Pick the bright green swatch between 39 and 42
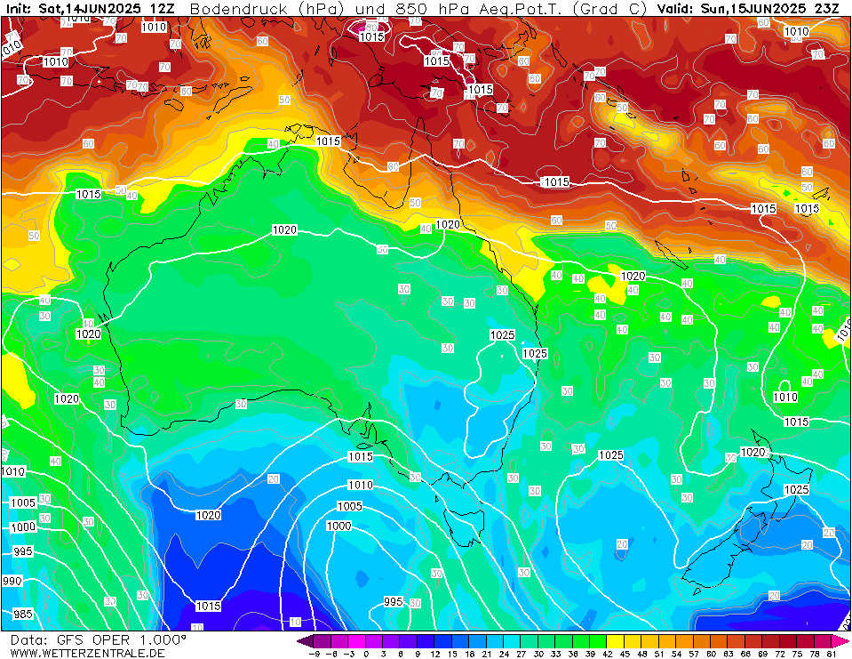 599,641
